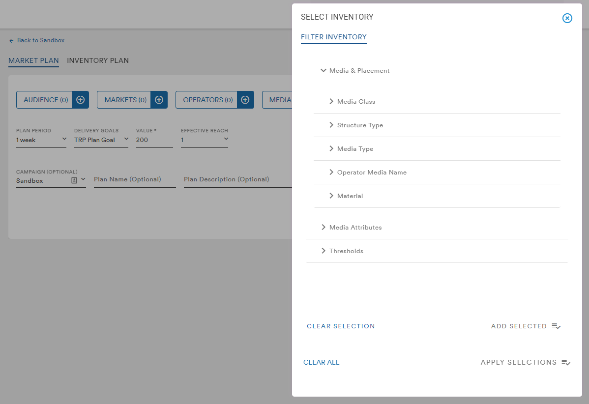589x404 pixels.
Task: Open the Delivery Goals dropdown
Action: coord(101,140)
